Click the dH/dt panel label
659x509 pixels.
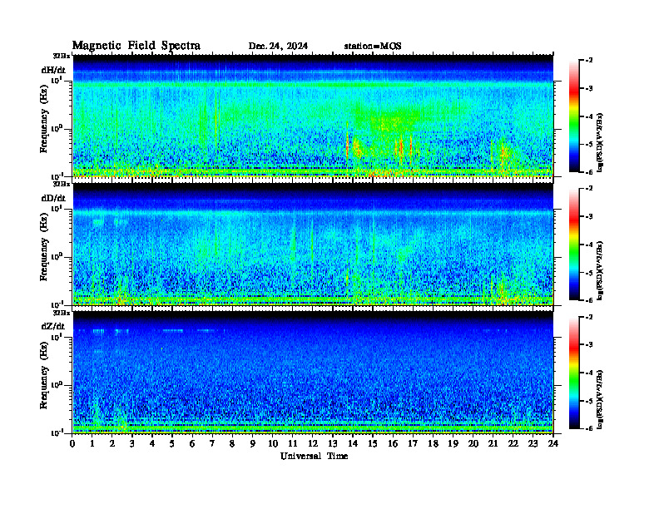[53, 70]
